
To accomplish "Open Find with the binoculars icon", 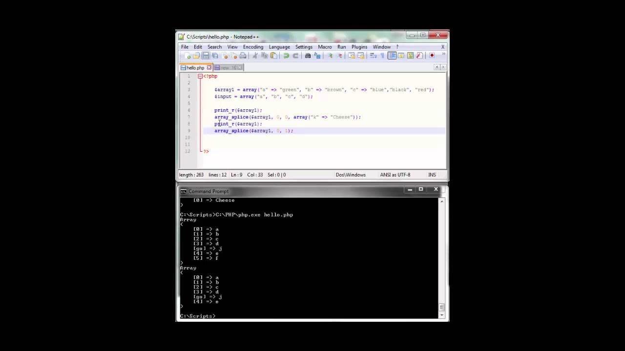I will 308,56.
